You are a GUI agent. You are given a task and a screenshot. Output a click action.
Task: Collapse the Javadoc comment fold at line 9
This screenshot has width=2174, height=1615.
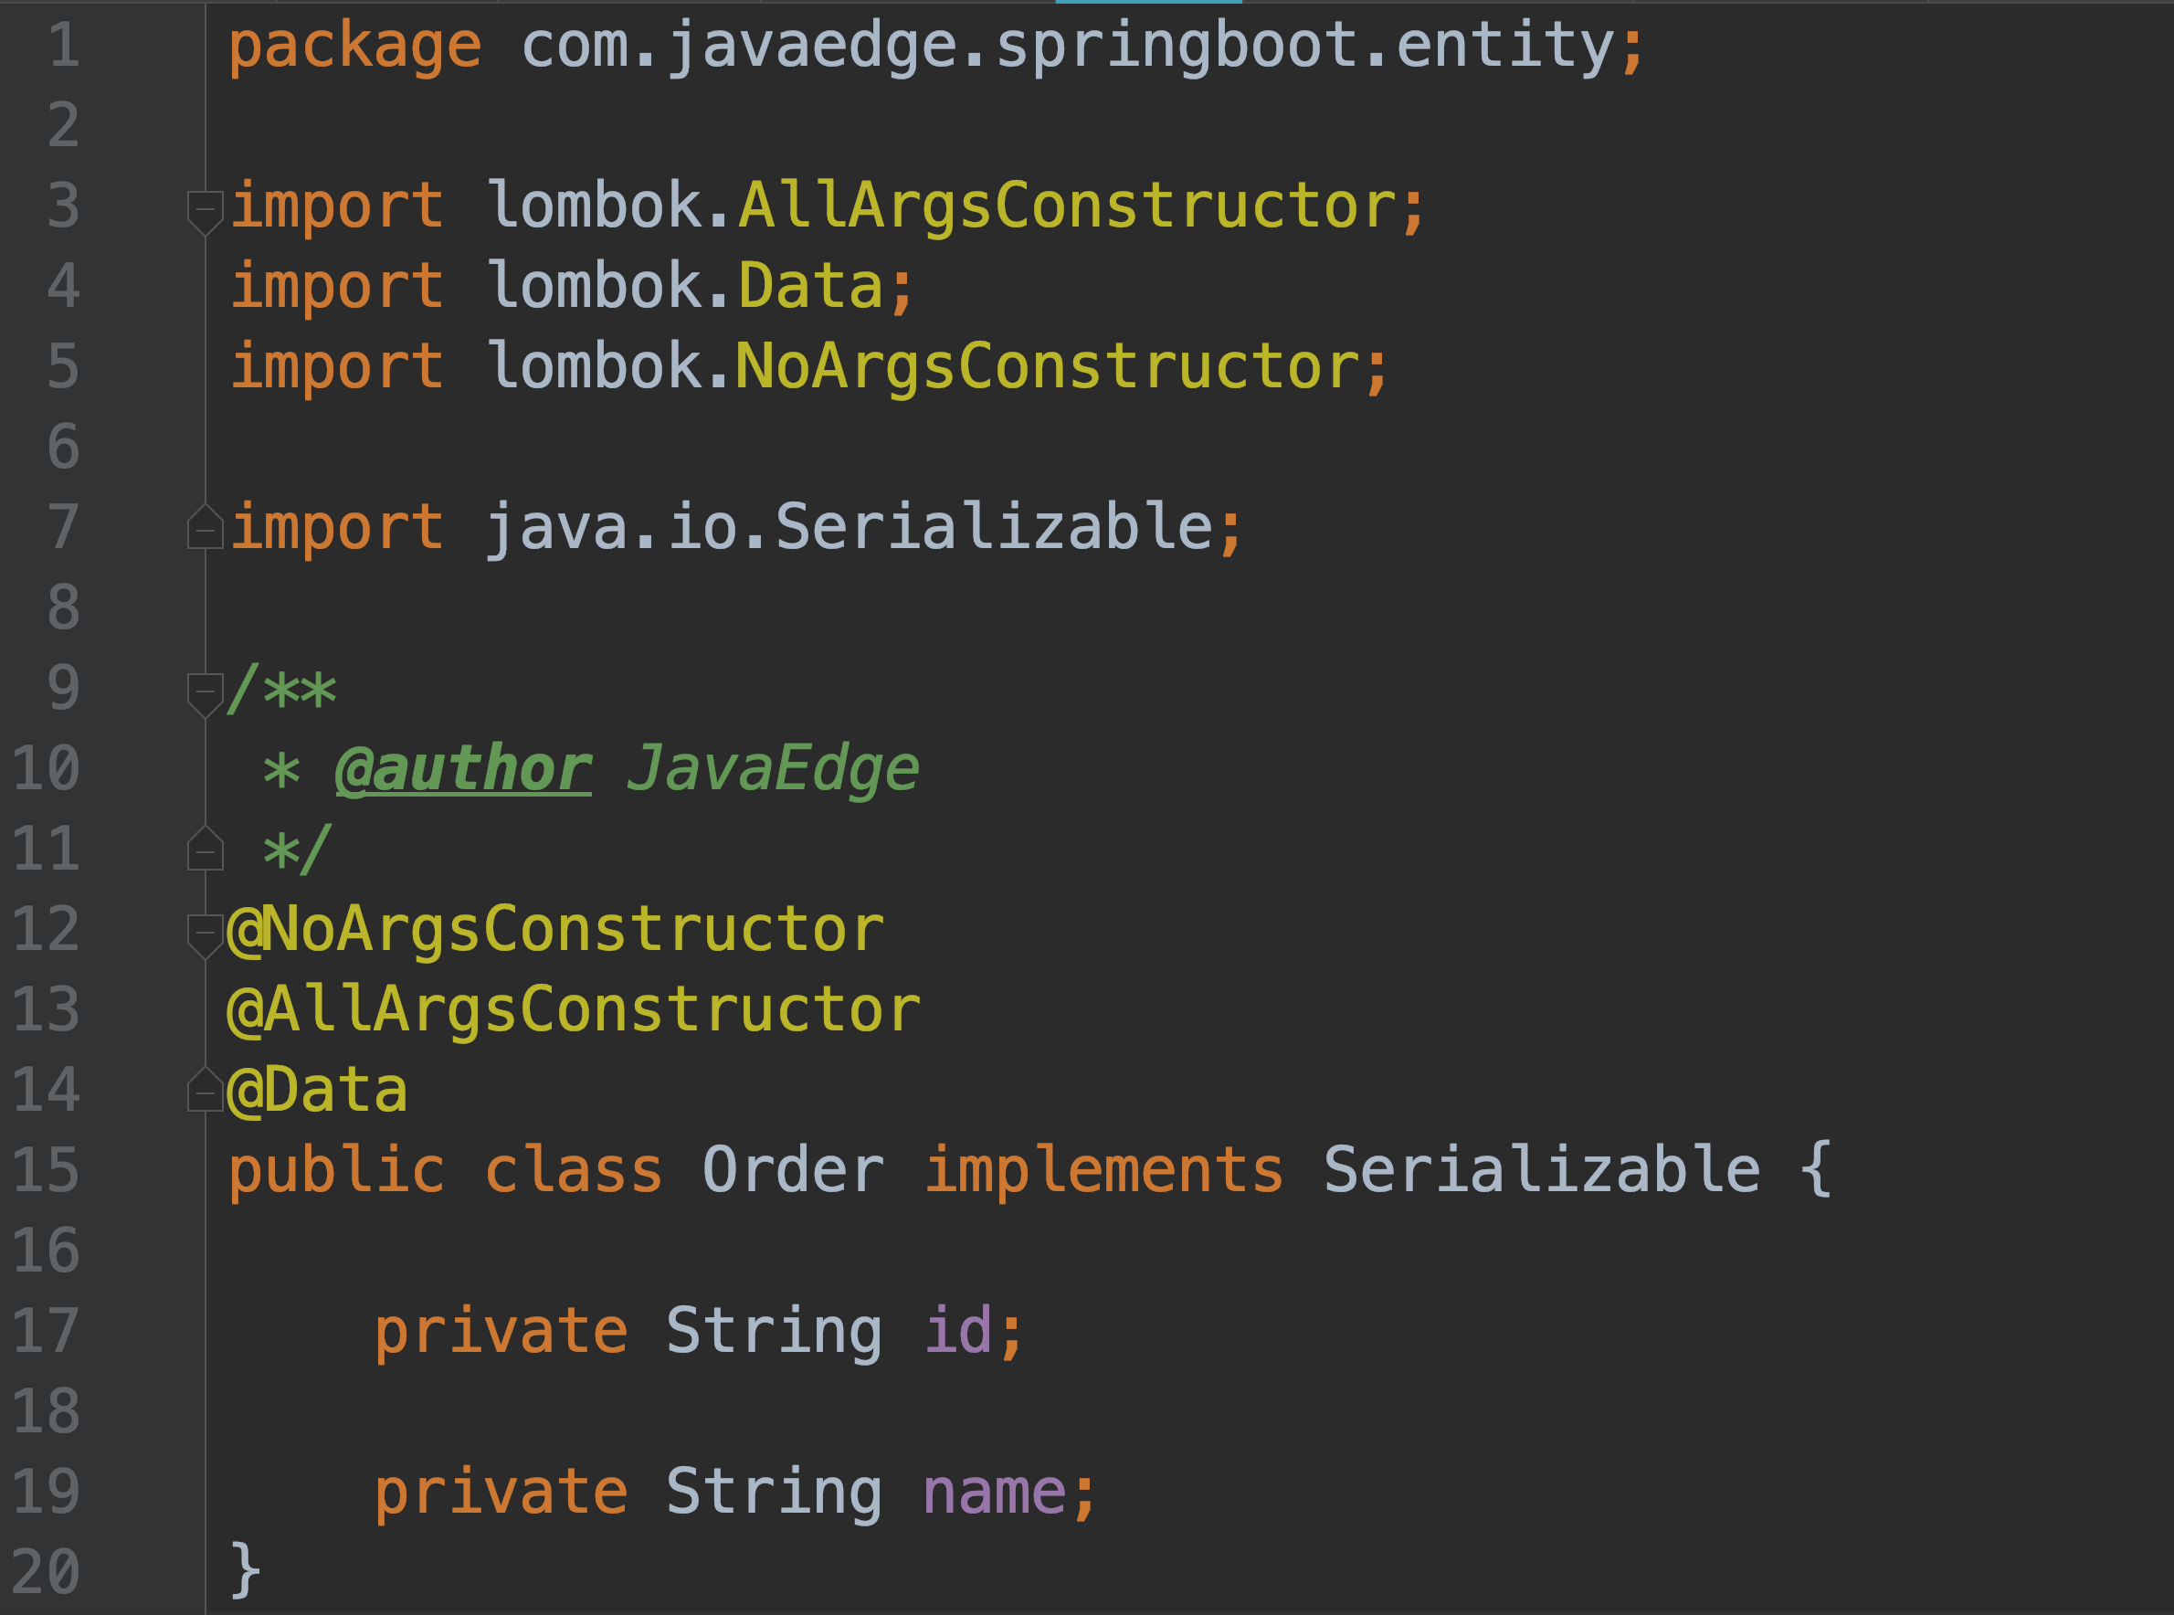click(x=206, y=692)
